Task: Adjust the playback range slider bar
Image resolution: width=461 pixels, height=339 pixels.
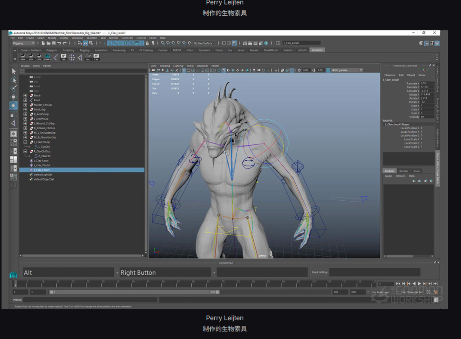Action: click(134, 292)
